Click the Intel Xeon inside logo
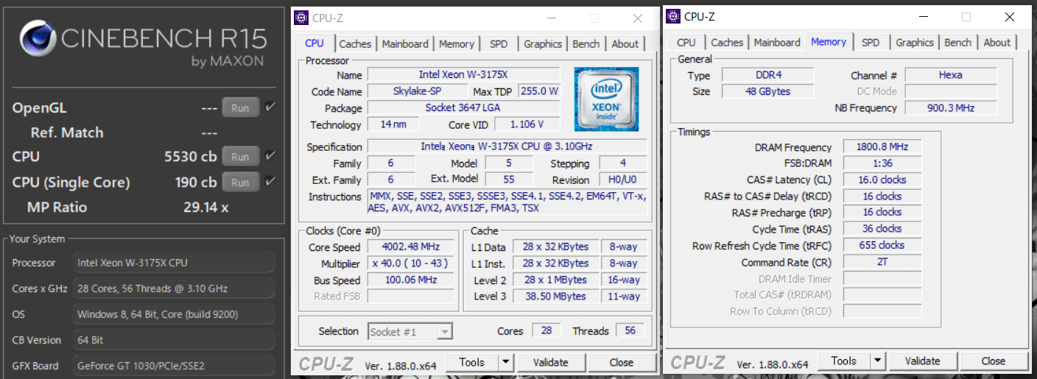This screenshot has width=1037, height=379. coord(606,99)
